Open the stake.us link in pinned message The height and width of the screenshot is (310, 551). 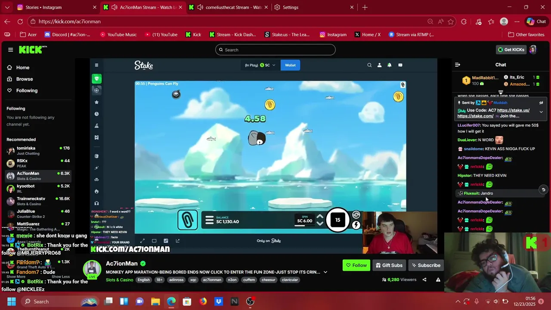pyautogui.click(x=513, y=110)
